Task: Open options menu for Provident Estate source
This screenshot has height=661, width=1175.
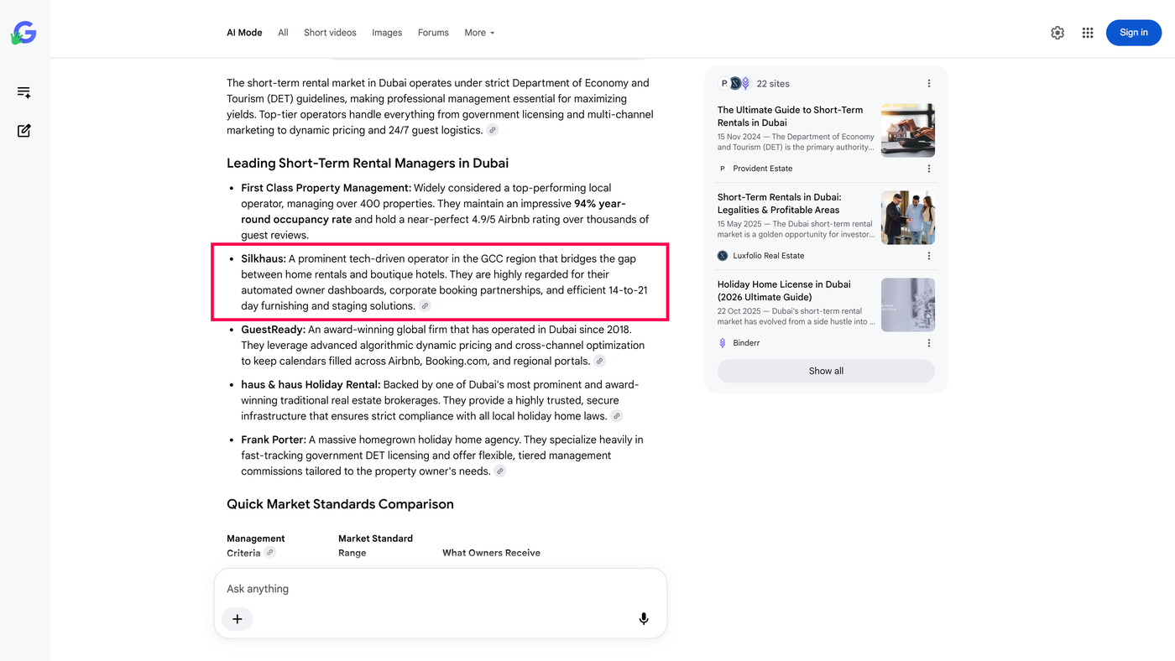Action: click(929, 169)
